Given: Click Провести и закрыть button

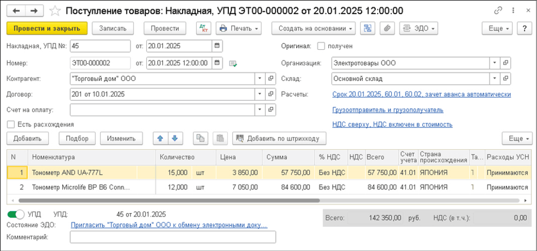Looking at the screenshot, I should 47,28.
